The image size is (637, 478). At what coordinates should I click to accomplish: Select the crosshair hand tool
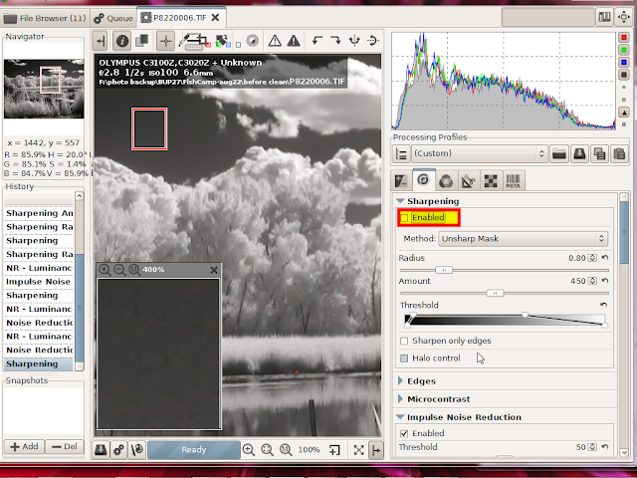(166, 41)
